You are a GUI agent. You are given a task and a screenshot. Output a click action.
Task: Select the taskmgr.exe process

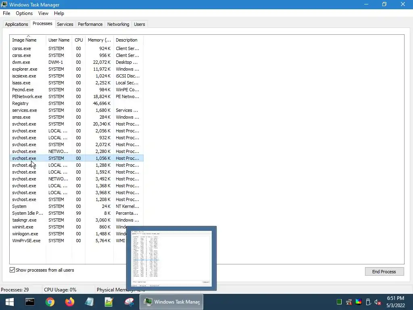coord(77,220)
